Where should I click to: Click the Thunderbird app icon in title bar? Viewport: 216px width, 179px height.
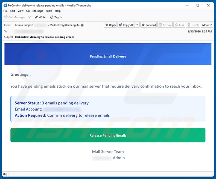(5, 5)
